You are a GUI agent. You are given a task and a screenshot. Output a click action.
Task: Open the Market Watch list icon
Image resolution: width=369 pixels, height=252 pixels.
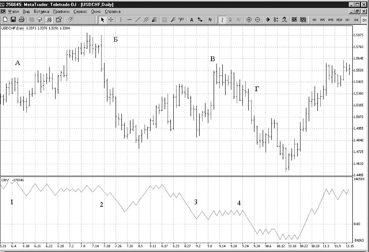point(32,20)
